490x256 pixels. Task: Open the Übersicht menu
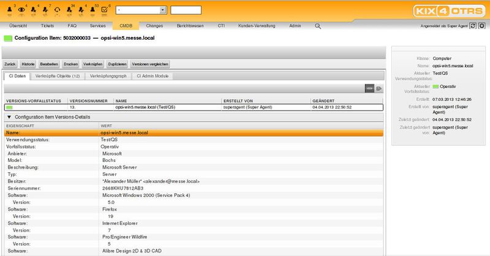click(x=18, y=26)
